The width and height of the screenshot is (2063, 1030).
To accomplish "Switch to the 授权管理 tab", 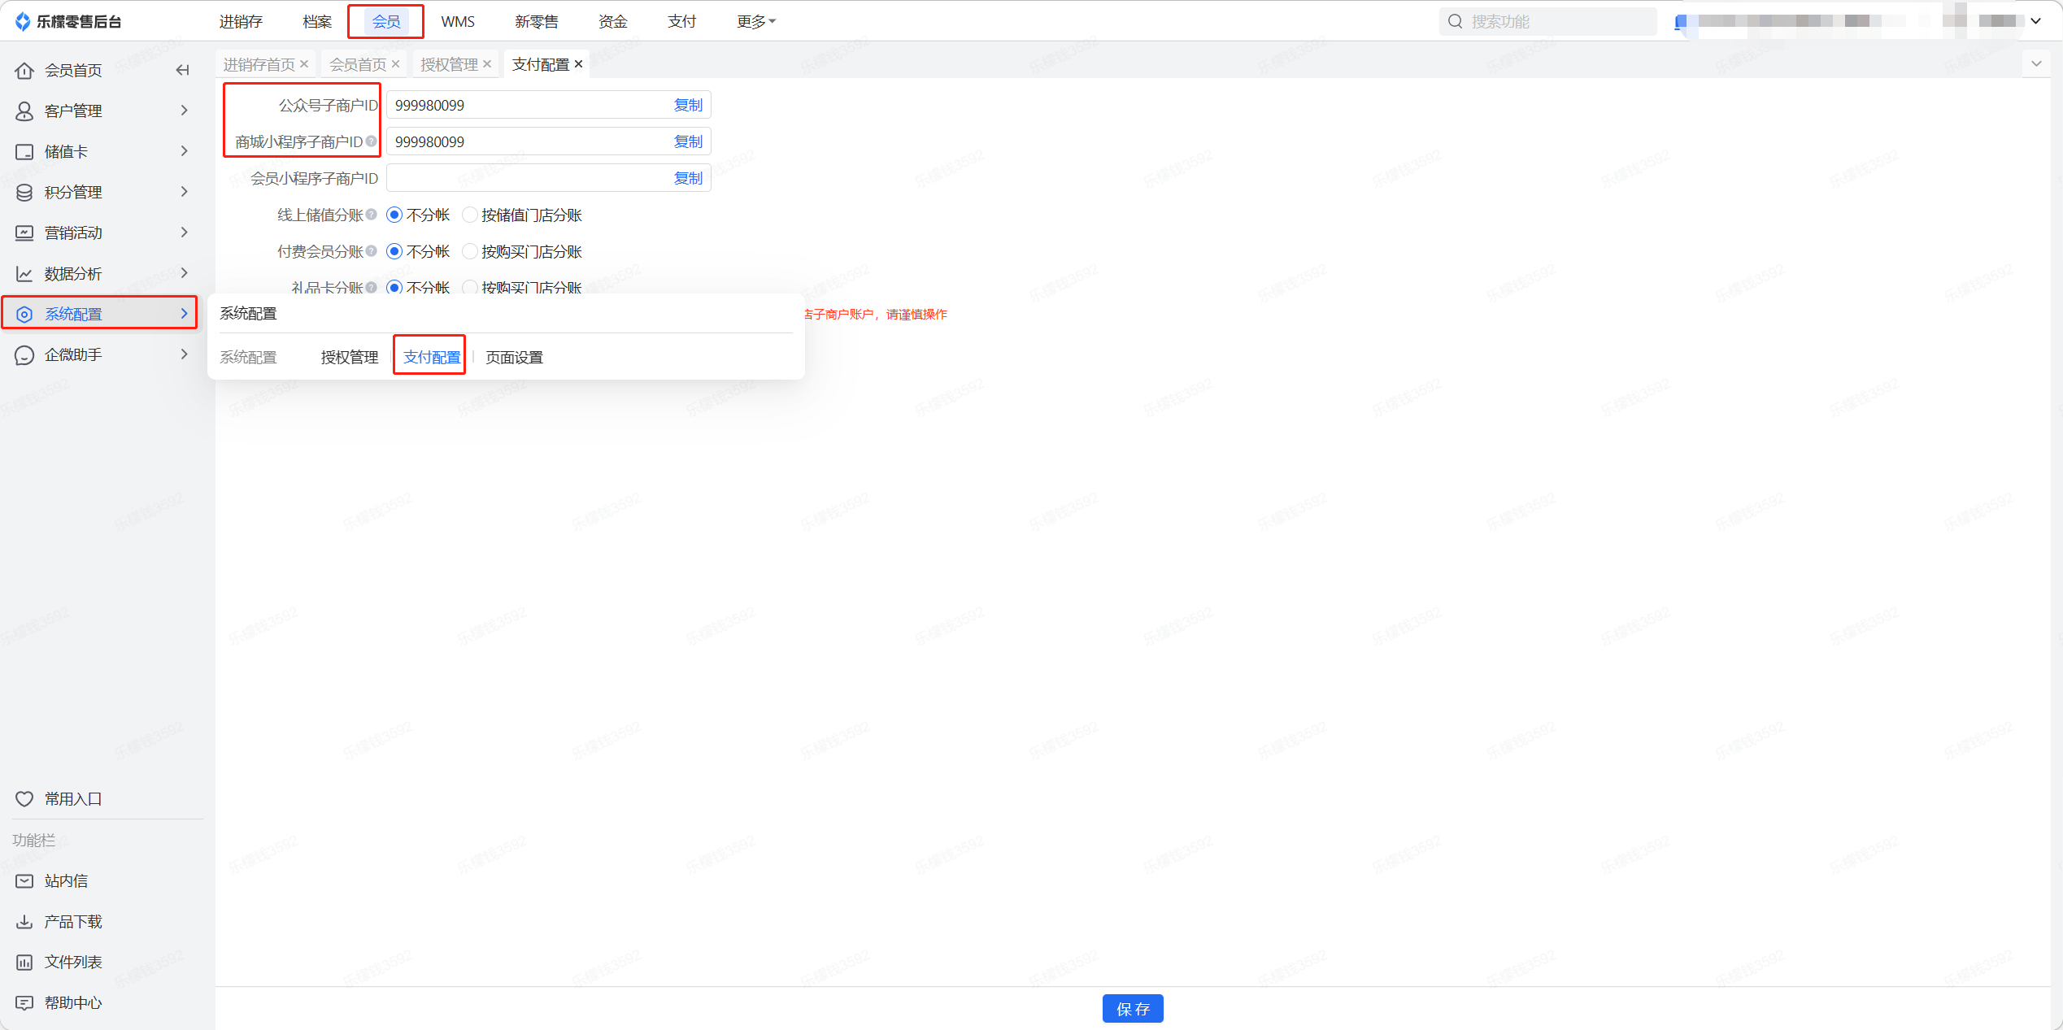I will [449, 64].
